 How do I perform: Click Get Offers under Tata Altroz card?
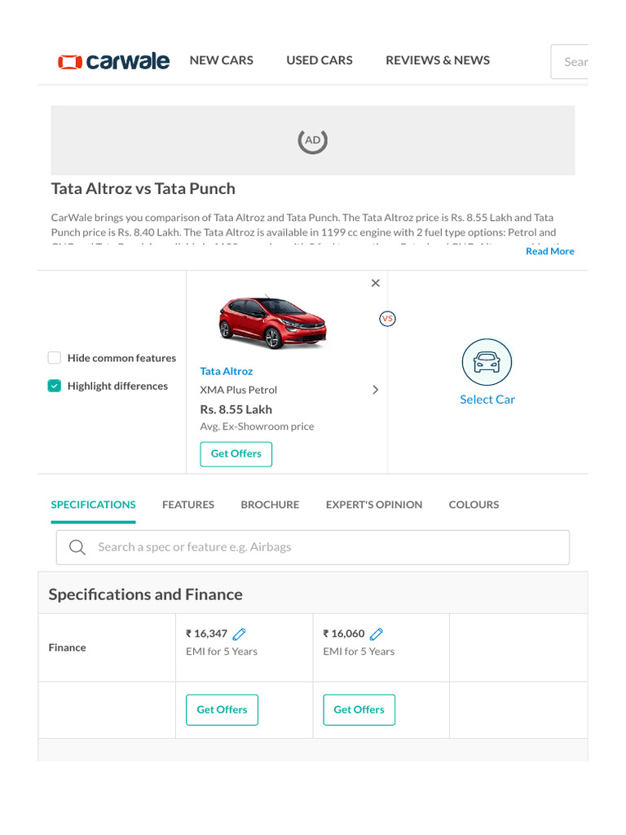point(236,453)
